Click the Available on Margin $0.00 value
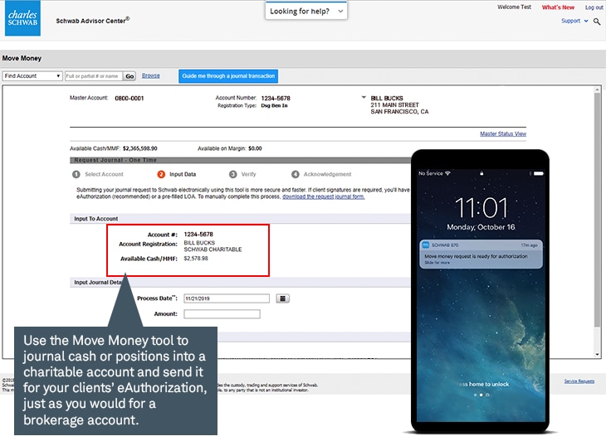Viewport: 606px width, 446px height. 255,148
